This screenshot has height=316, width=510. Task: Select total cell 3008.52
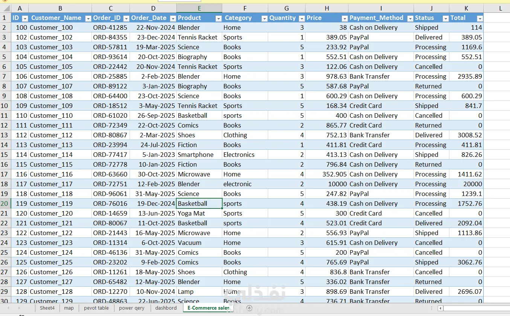[x=466, y=135]
